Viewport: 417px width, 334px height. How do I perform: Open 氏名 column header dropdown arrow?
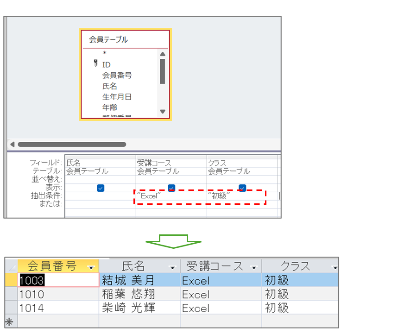173,267
